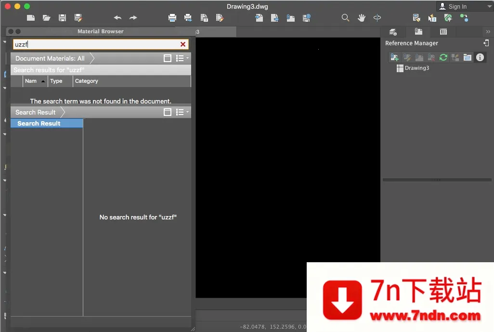494x332 pixels.
Task: Open reference information with the info icon
Action: point(480,57)
